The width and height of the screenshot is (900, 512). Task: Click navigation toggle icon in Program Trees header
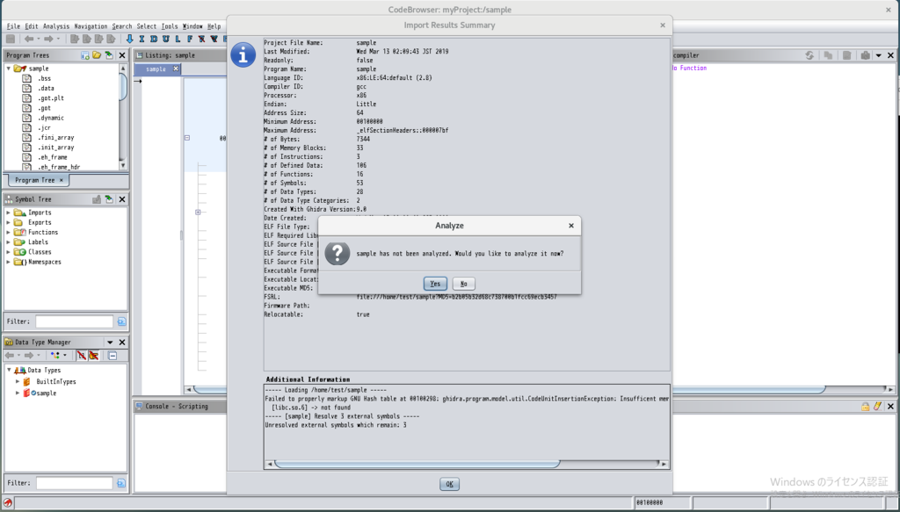108,55
